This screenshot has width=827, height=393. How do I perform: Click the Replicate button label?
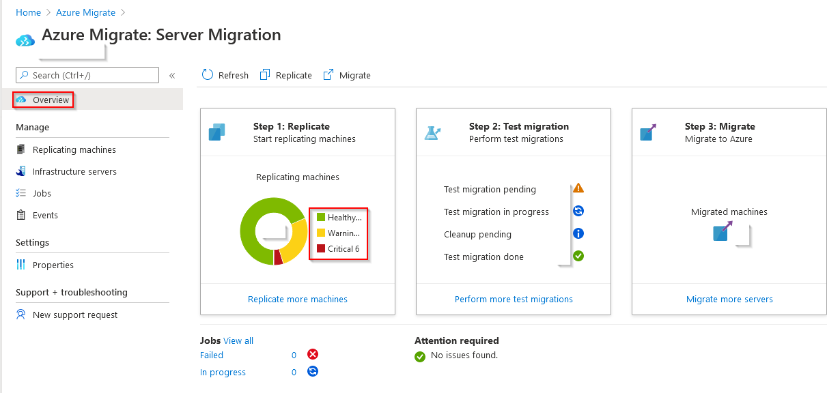[x=294, y=75]
